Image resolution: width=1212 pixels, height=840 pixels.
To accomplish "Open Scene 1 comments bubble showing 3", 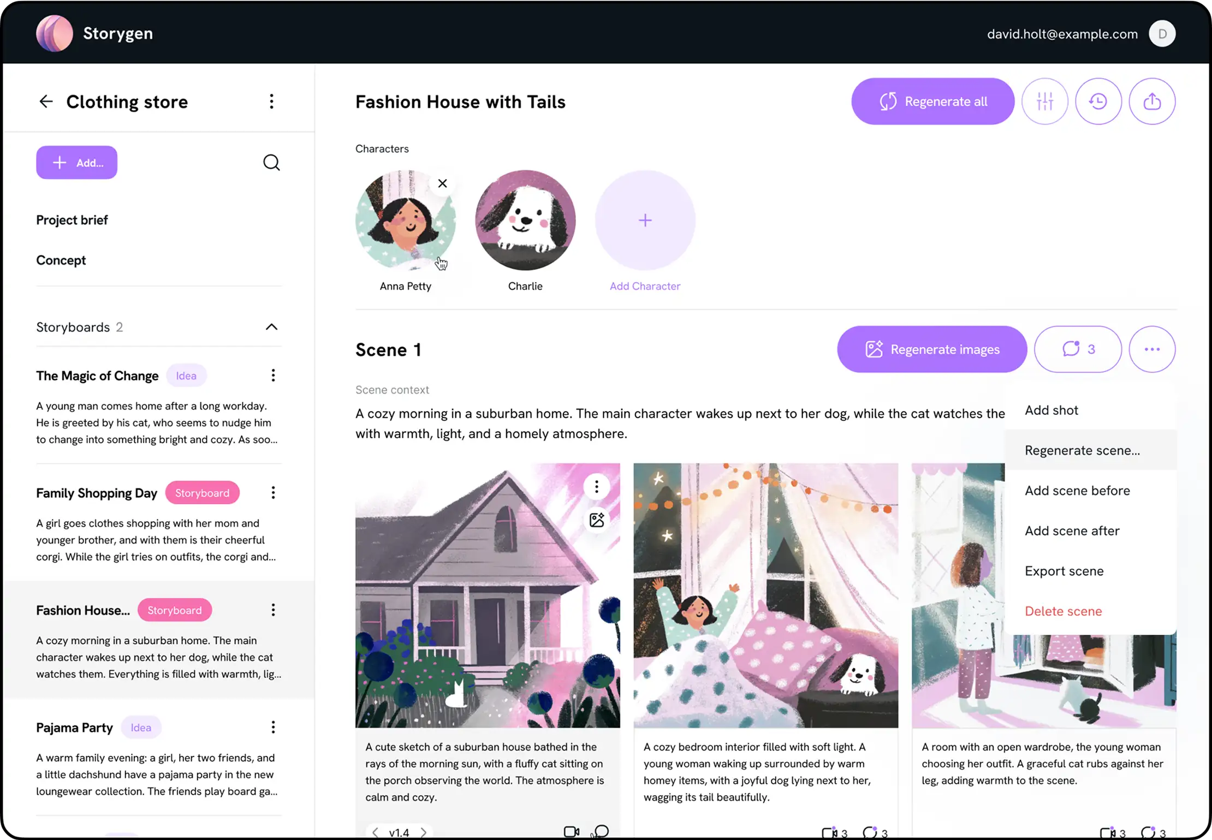I will click(x=1078, y=349).
